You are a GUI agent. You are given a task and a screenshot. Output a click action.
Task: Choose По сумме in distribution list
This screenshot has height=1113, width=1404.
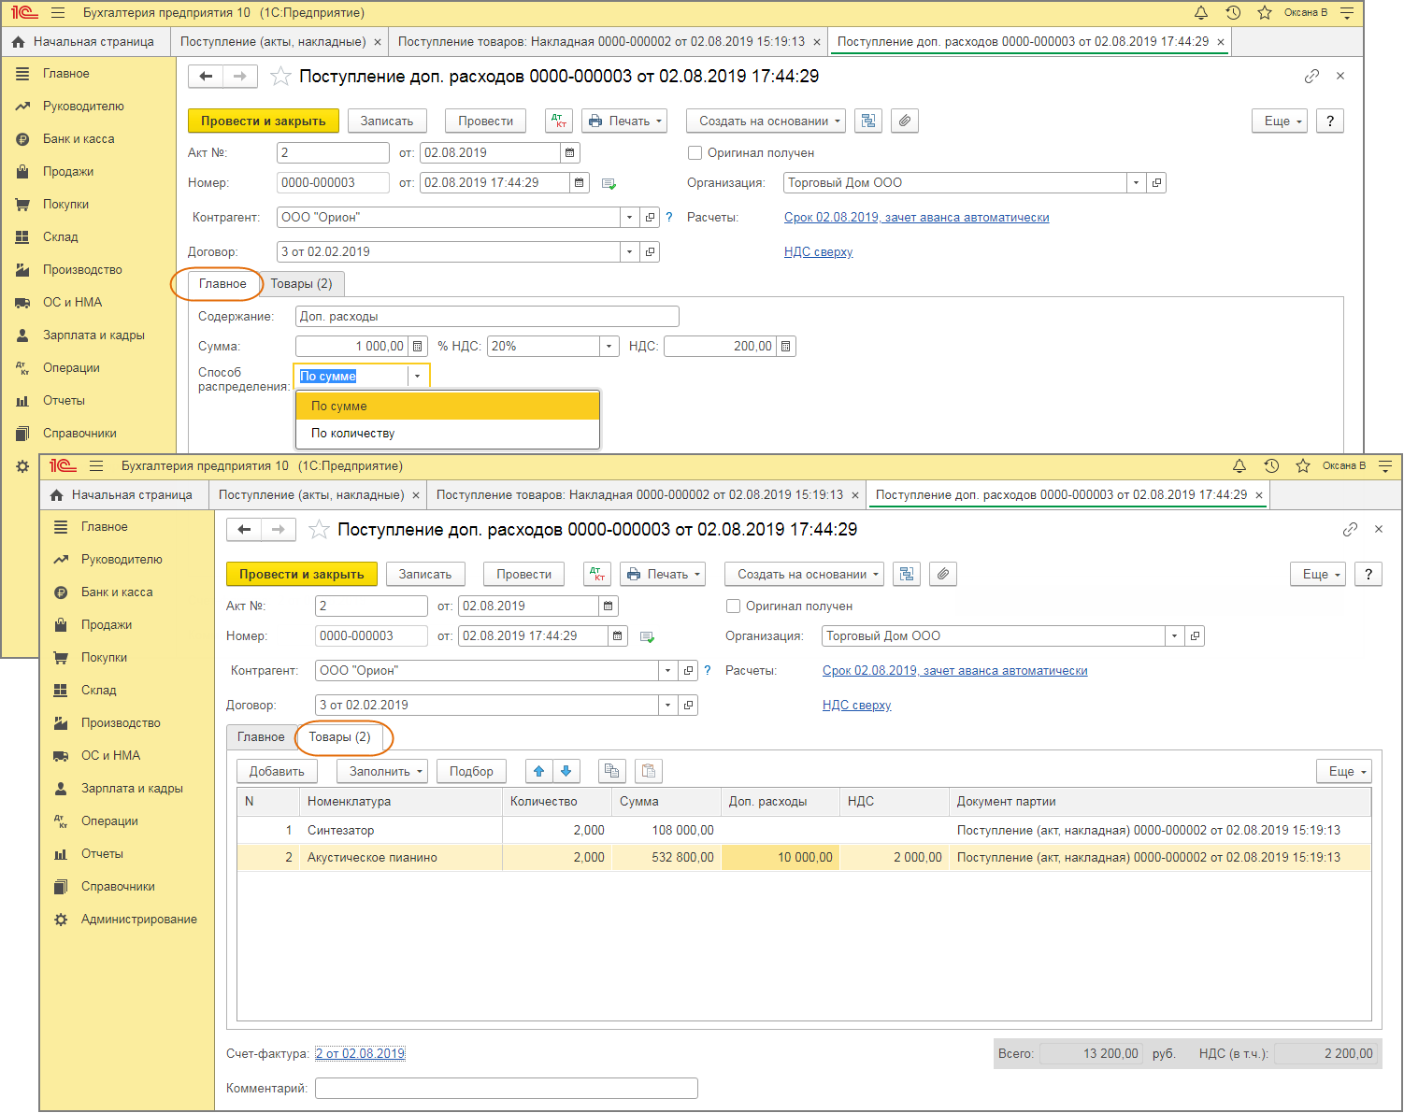pos(448,407)
